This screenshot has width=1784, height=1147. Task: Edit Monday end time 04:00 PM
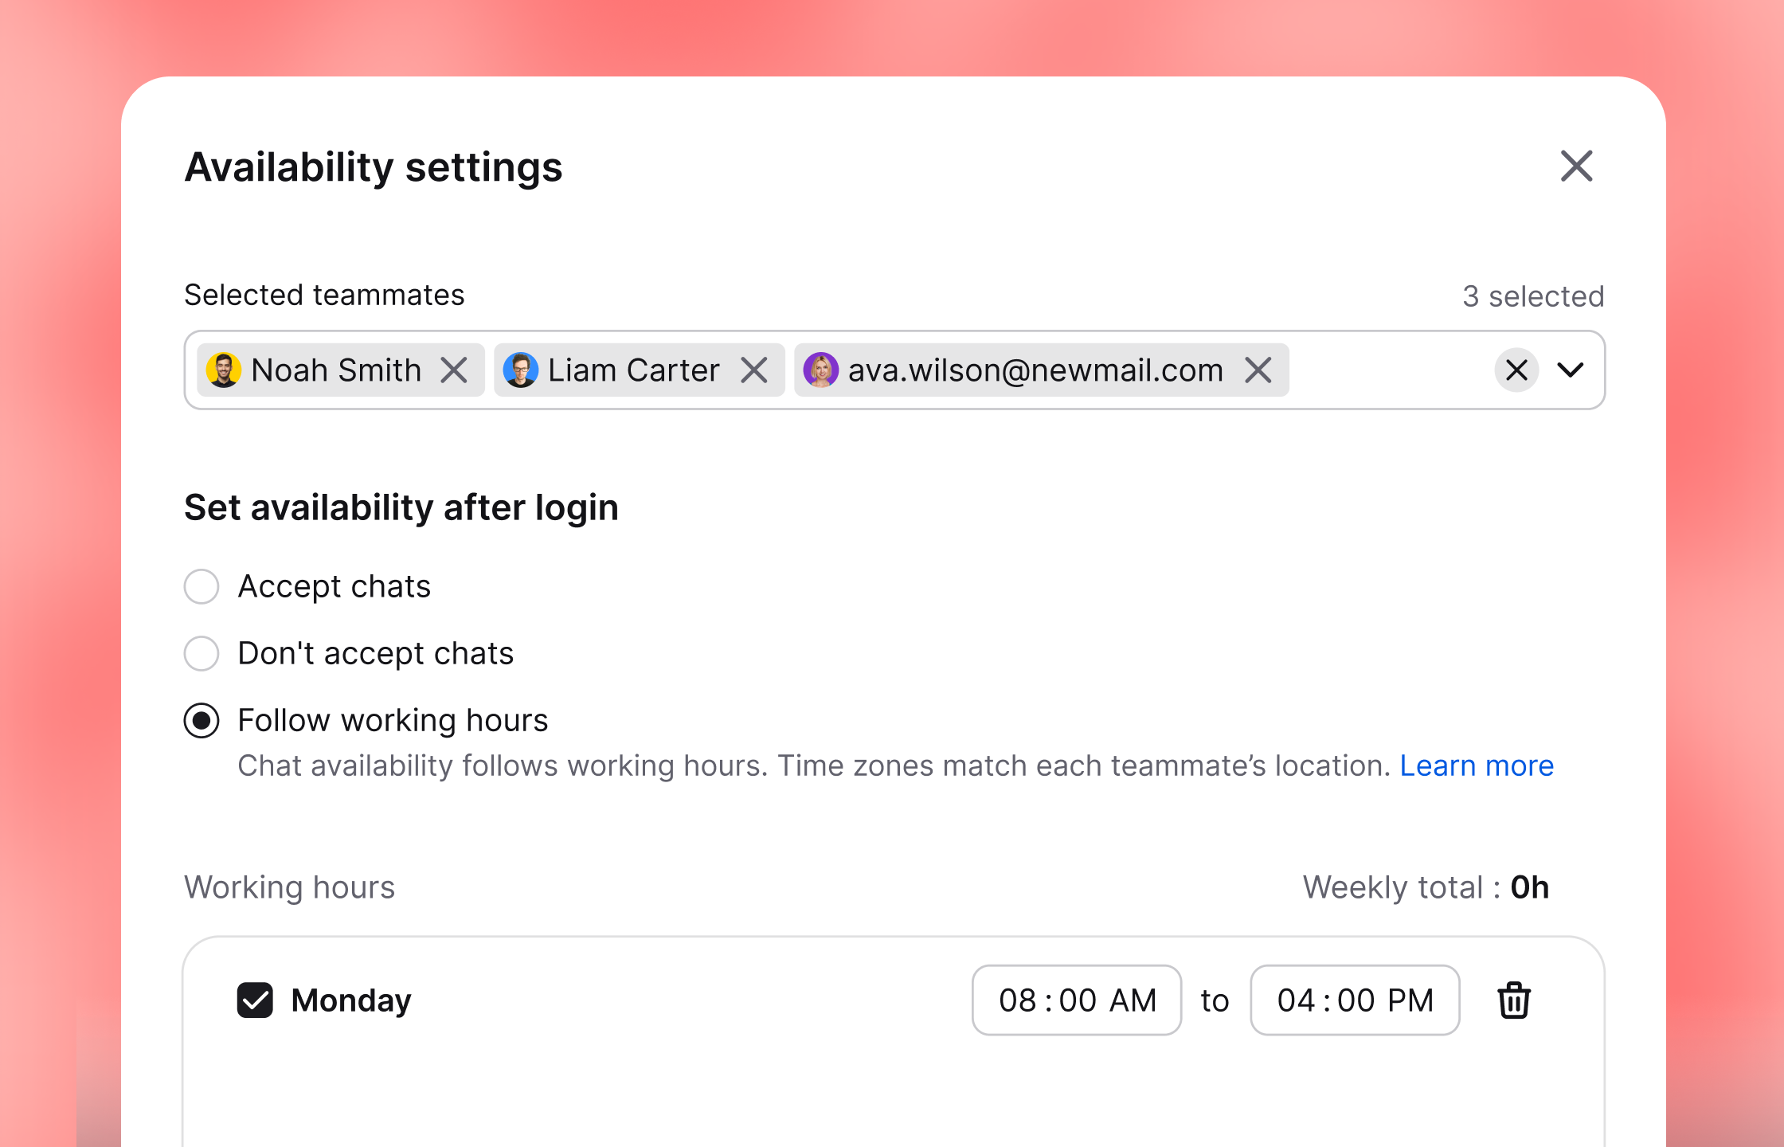pos(1355,1000)
